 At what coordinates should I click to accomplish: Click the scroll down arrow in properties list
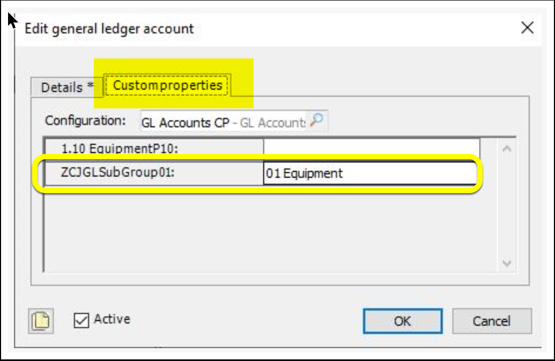(507, 263)
